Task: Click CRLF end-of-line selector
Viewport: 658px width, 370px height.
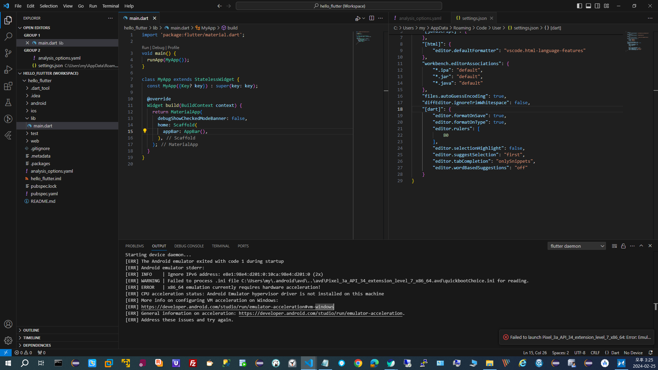Action: click(x=595, y=353)
